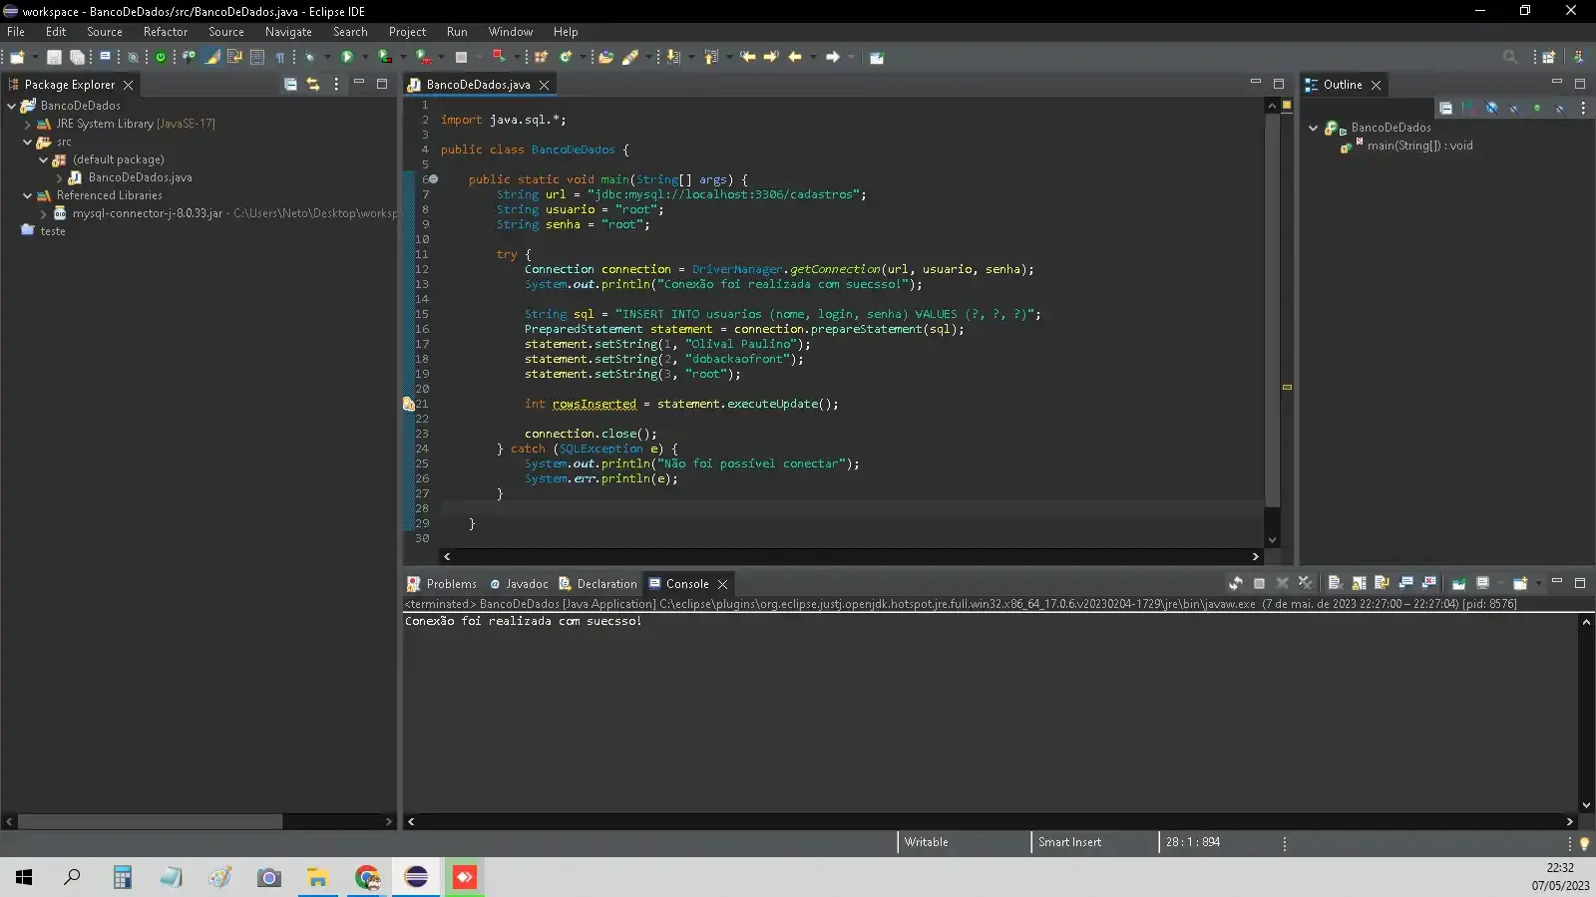The image size is (1596, 897).
Task: Click the Clear Console icon
Action: click(1335, 583)
